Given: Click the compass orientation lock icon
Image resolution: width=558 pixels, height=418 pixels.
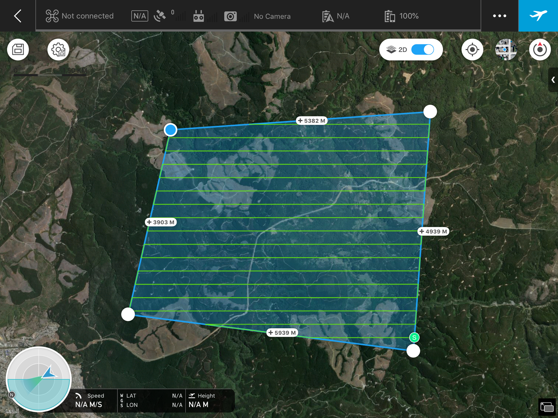Looking at the screenshot, I should pyautogui.click(x=540, y=50).
